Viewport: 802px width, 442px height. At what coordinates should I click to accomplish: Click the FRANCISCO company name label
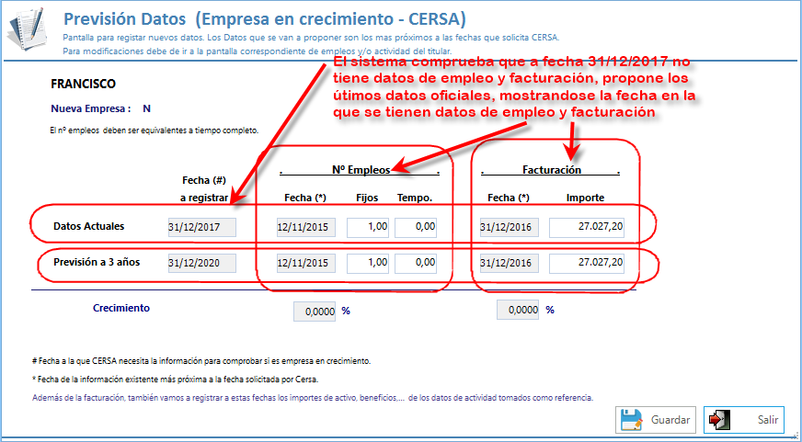pos(84,84)
